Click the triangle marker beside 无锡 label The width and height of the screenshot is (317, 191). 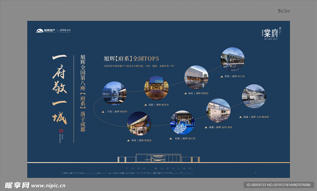(171, 139)
